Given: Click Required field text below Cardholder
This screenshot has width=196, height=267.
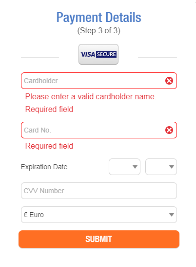Looking at the screenshot, I should tap(49, 109).
